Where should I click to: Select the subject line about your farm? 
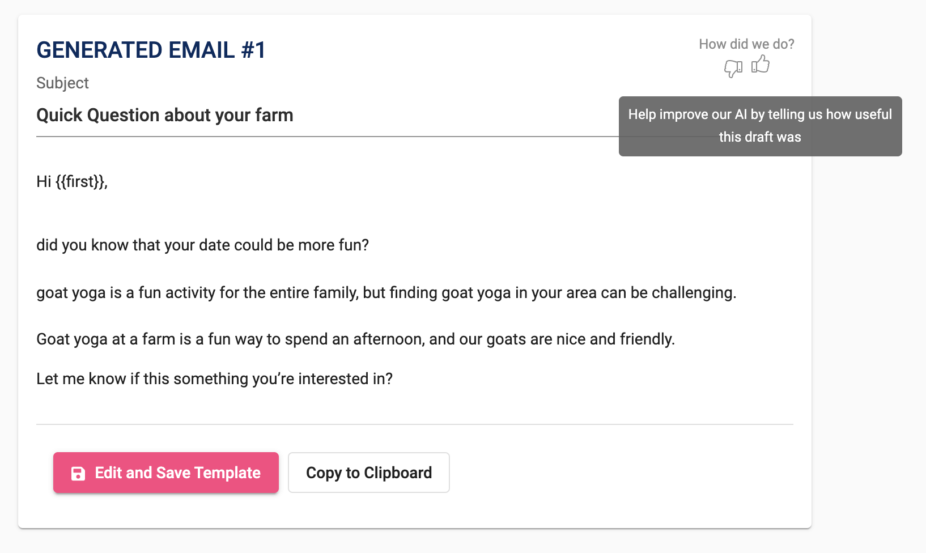click(x=165, y=115)
